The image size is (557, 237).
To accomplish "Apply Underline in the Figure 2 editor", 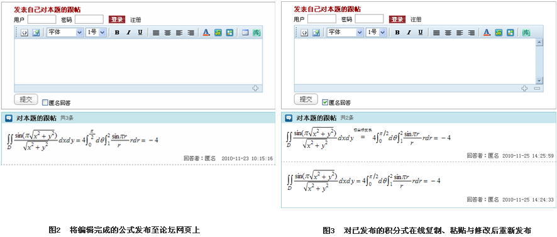I will [x=140, y=33].
